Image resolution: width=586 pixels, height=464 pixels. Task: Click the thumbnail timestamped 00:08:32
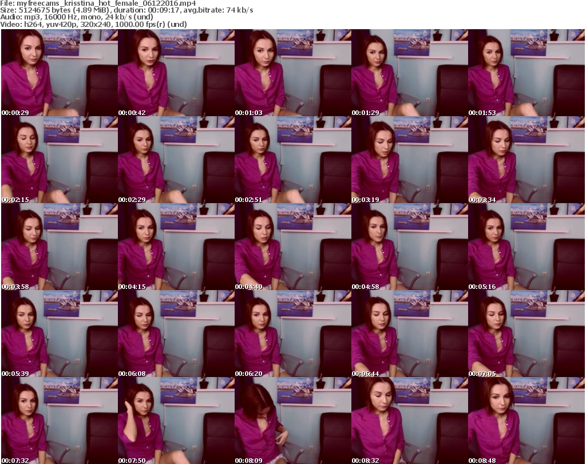[x=410, y=421]
